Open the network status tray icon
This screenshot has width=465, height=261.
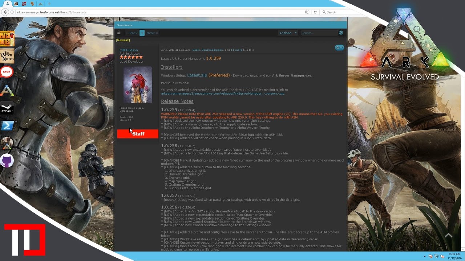[436, 256]
